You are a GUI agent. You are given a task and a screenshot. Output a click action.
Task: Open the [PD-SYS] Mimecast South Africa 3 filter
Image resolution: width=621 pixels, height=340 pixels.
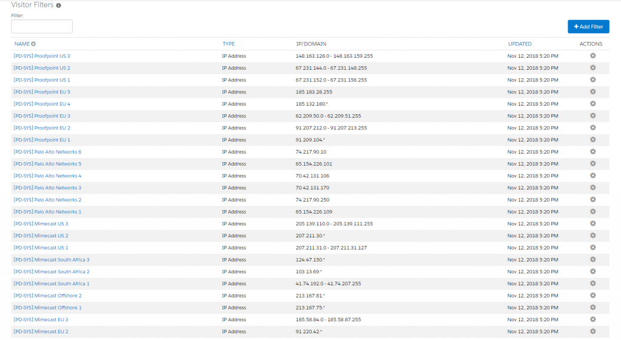pyautogui.click(x=52, y=260)
